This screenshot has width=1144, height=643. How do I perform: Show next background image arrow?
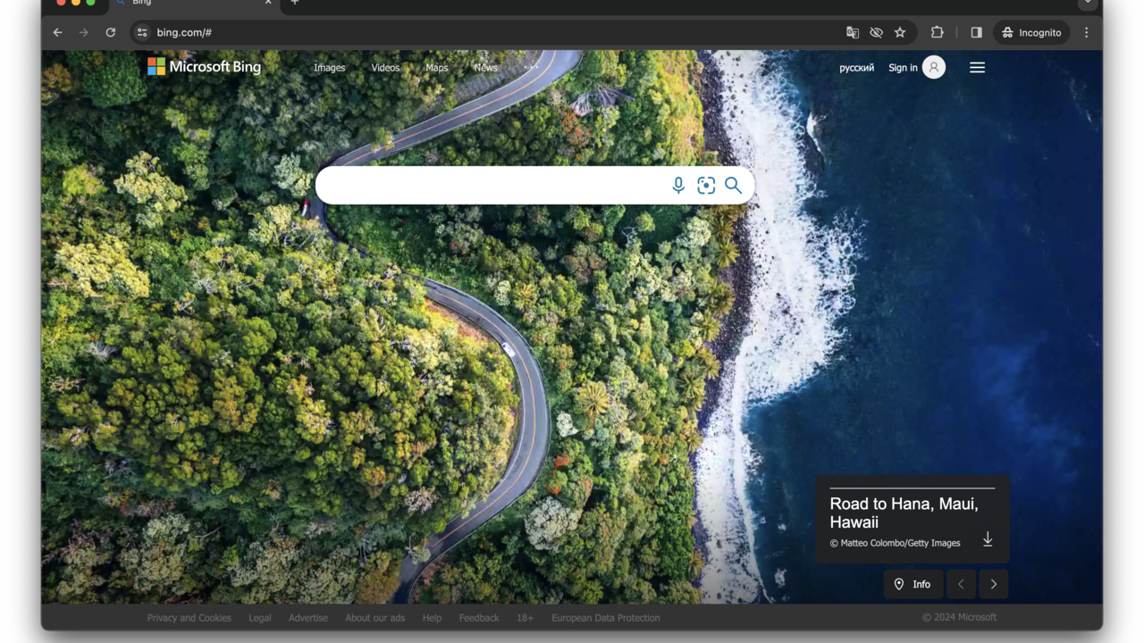pyautogui.click(x=993, y=584)
